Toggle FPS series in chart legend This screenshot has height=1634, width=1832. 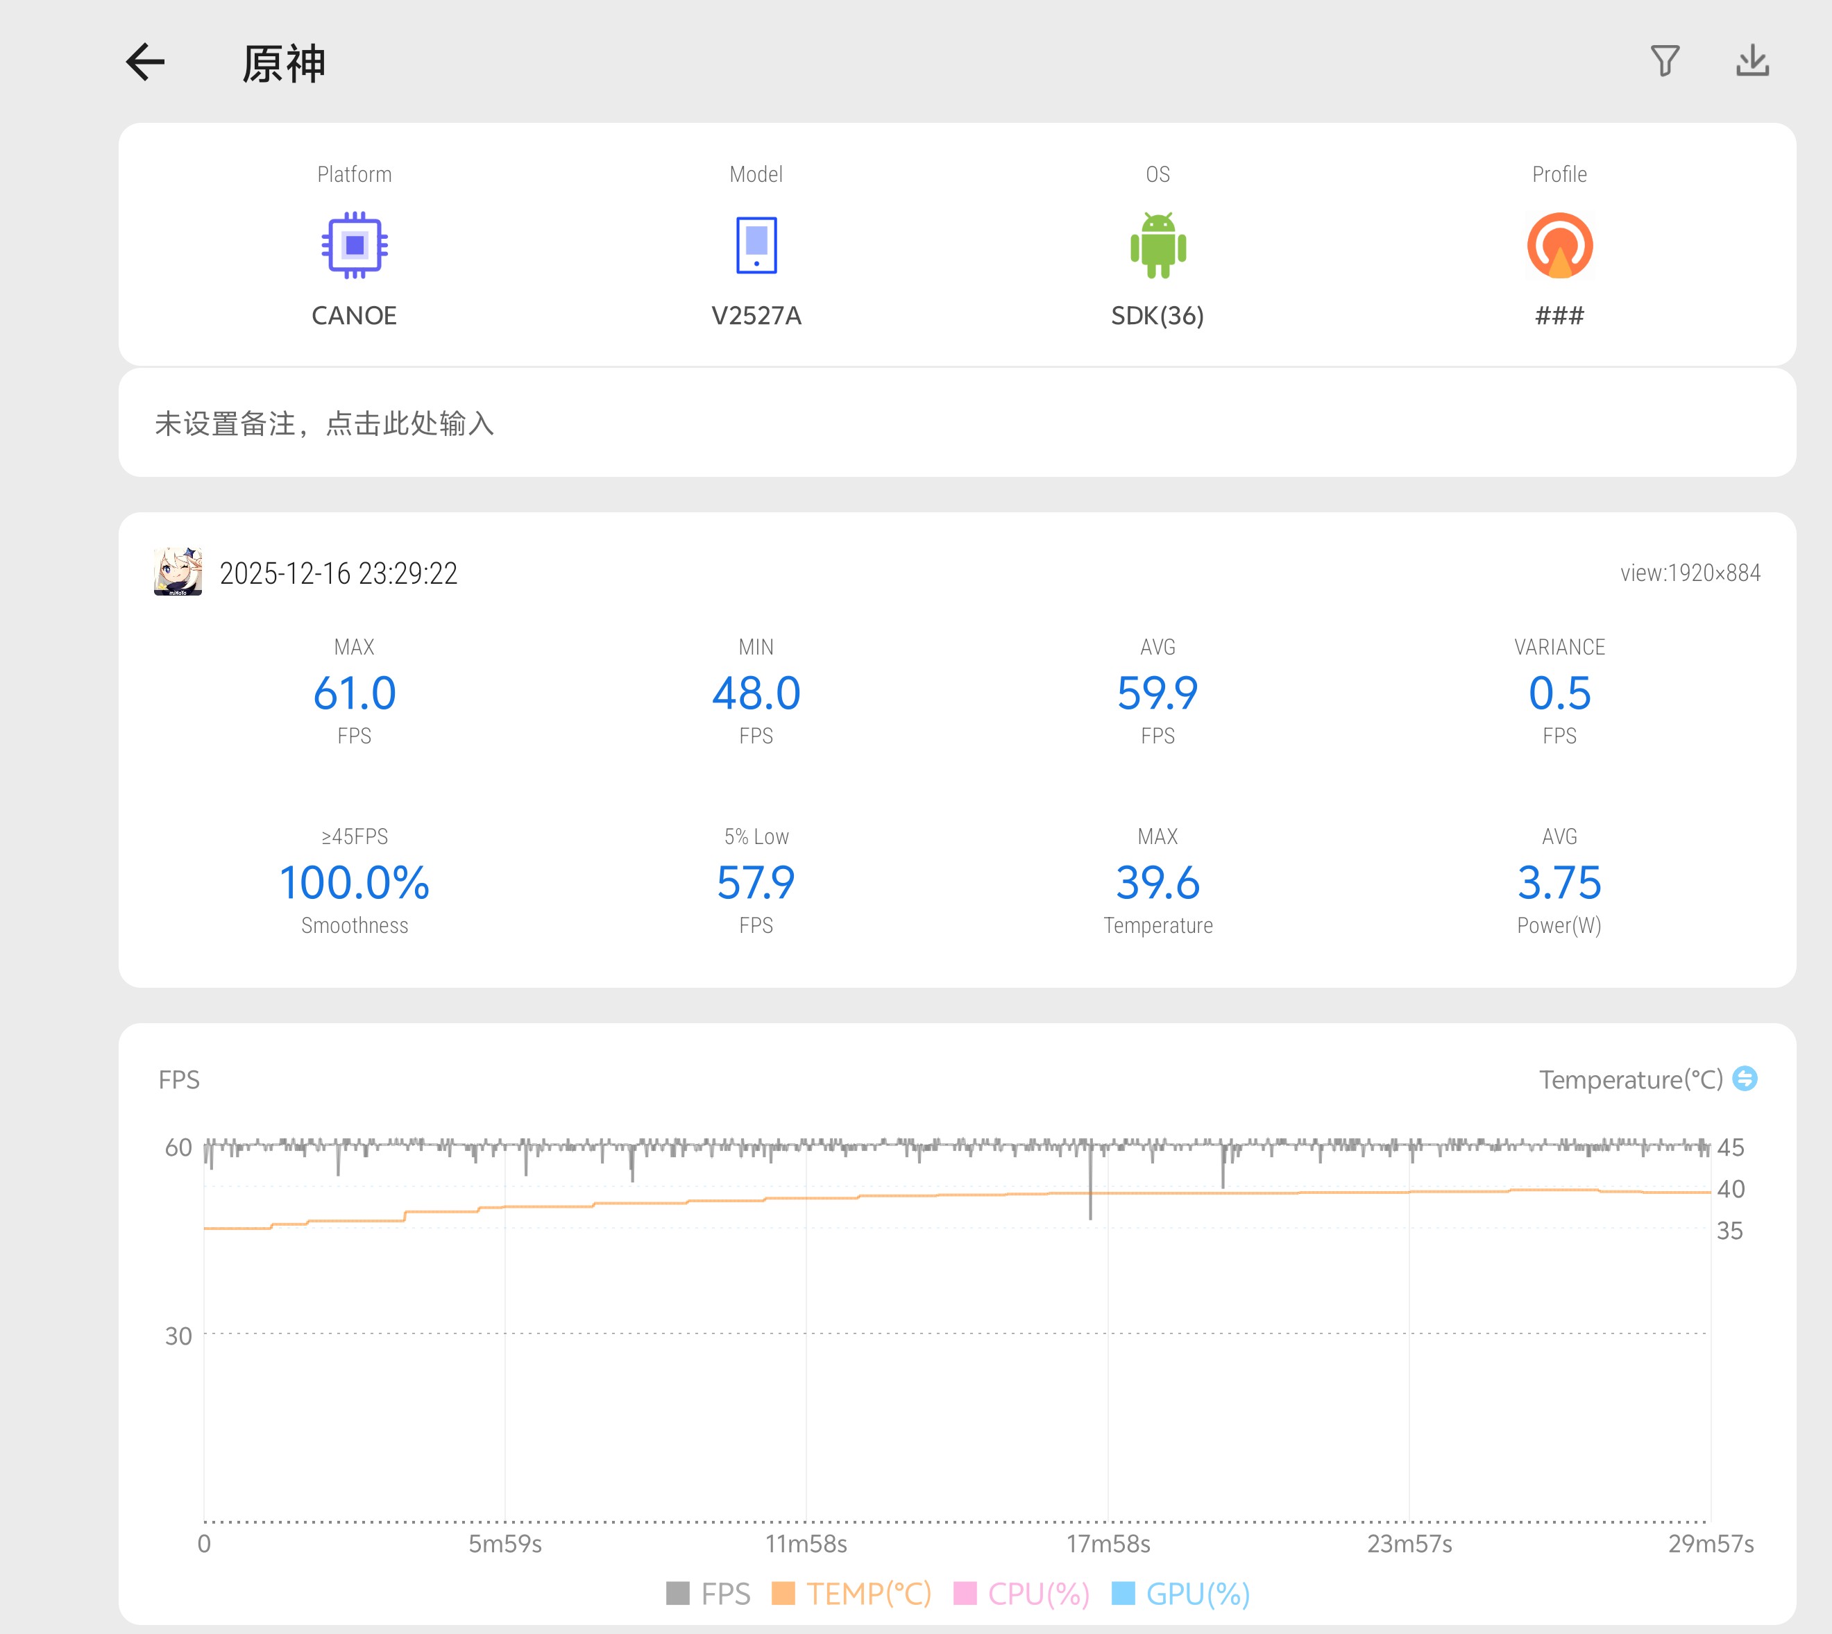(x=709, y=1594)
